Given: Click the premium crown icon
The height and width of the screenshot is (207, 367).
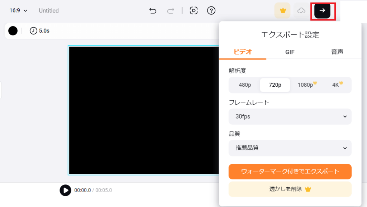Looking at the screenshot, I should click(283, 10).
